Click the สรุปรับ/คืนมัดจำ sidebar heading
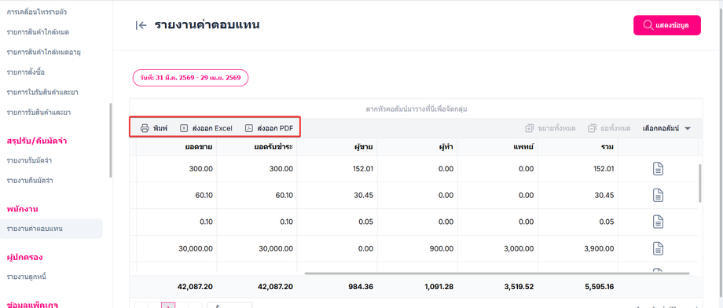 (36, 141)
